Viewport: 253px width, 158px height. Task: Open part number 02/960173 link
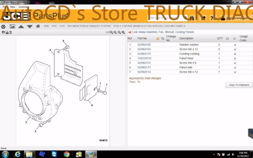[144, 67]
